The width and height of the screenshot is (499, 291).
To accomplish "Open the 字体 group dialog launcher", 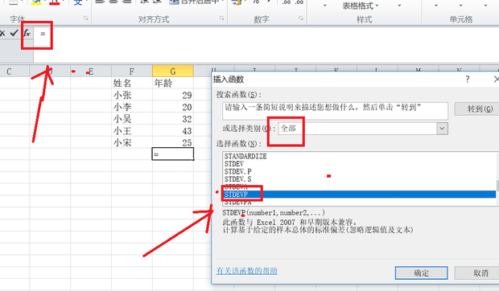I will tap(85, 18).
